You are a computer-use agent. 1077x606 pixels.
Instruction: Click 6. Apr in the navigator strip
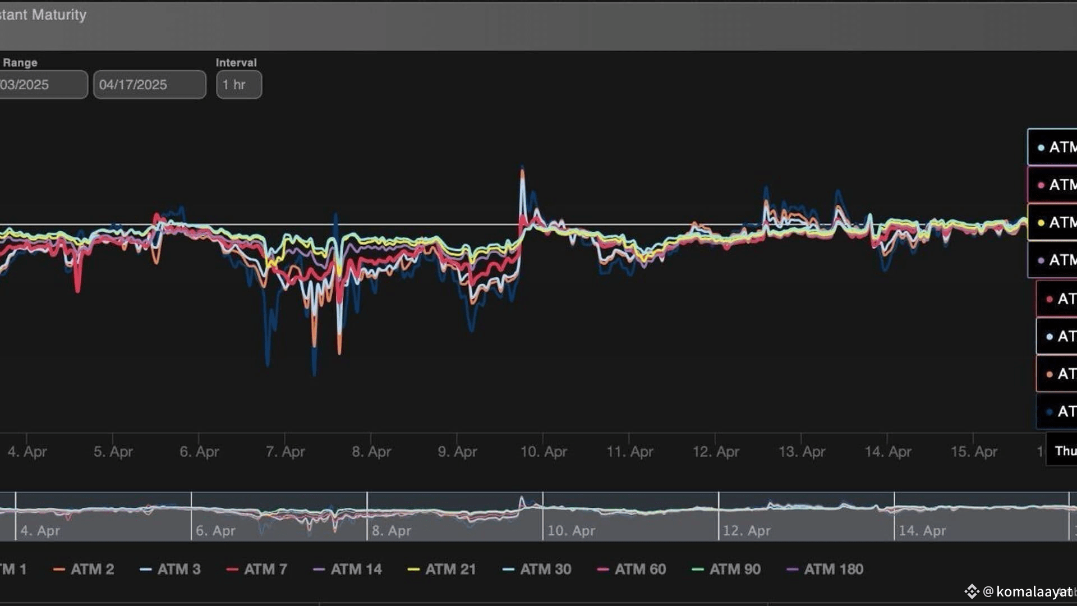click(x=215, y=530)
